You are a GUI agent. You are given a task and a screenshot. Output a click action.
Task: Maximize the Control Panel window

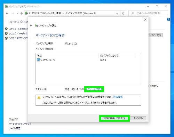pyautogui.click(x=157, y=6)
